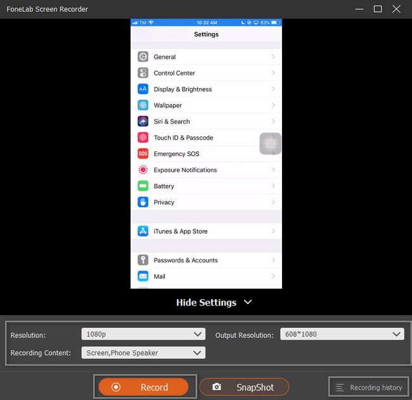Click the Wi-Fi icon in phone status bar
Screen dimensions: 412x400
151,23
